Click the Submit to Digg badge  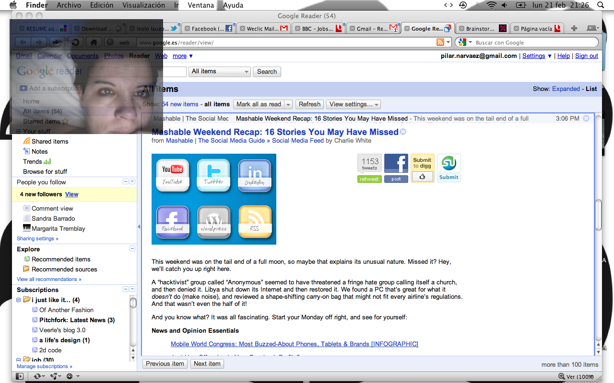click(422, 168)
